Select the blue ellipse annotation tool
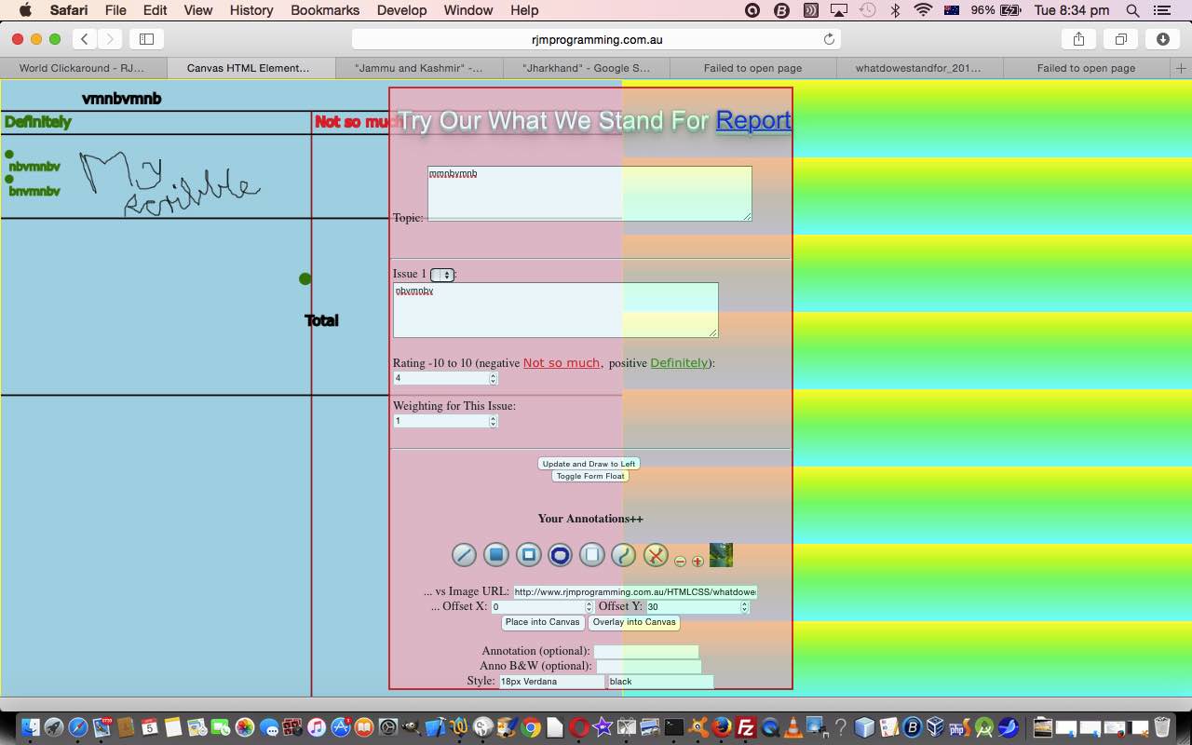Image resolution: width=1192 pixels, height=745 pixels. [560, 555]
